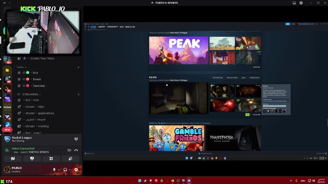This screenshot has width=328, height=184.
Task: Open the Gamble With Your Friends banner
Action: (177, 138)
